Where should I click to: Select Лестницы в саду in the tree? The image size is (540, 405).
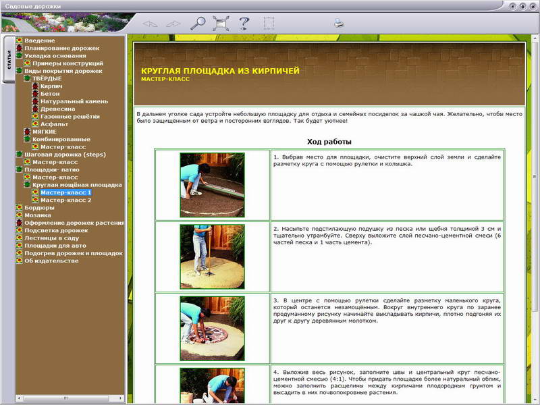tap(52, 238)
